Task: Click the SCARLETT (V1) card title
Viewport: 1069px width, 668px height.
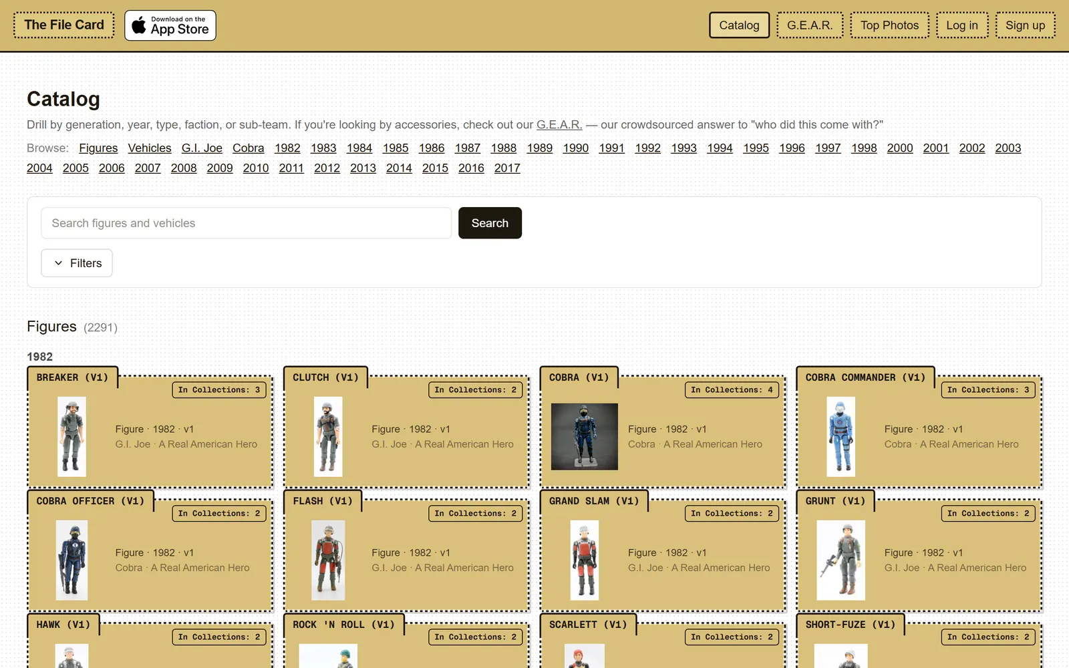Action: (x=588, y=625)
